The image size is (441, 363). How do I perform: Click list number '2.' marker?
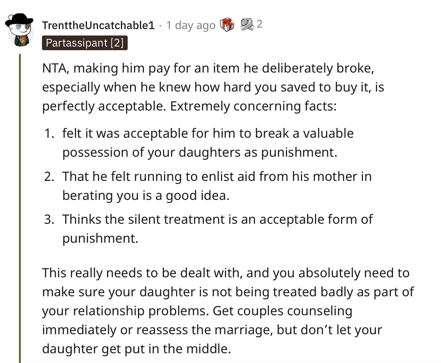point(49,177)
